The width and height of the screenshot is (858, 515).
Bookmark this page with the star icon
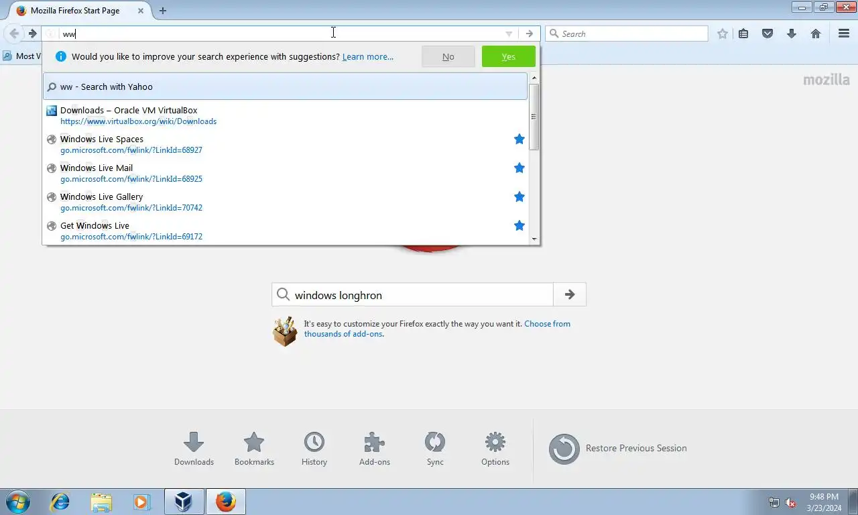(x=723, y=34)
